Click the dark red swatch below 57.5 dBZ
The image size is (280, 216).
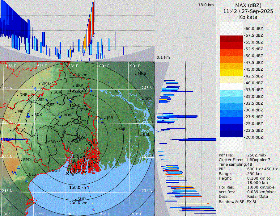(x=231, y=39)
